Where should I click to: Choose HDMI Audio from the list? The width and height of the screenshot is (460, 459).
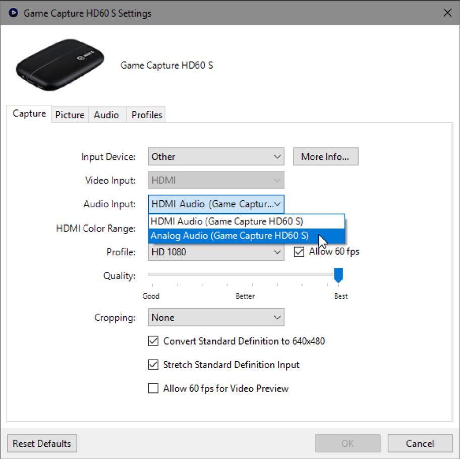coord(227,221)
